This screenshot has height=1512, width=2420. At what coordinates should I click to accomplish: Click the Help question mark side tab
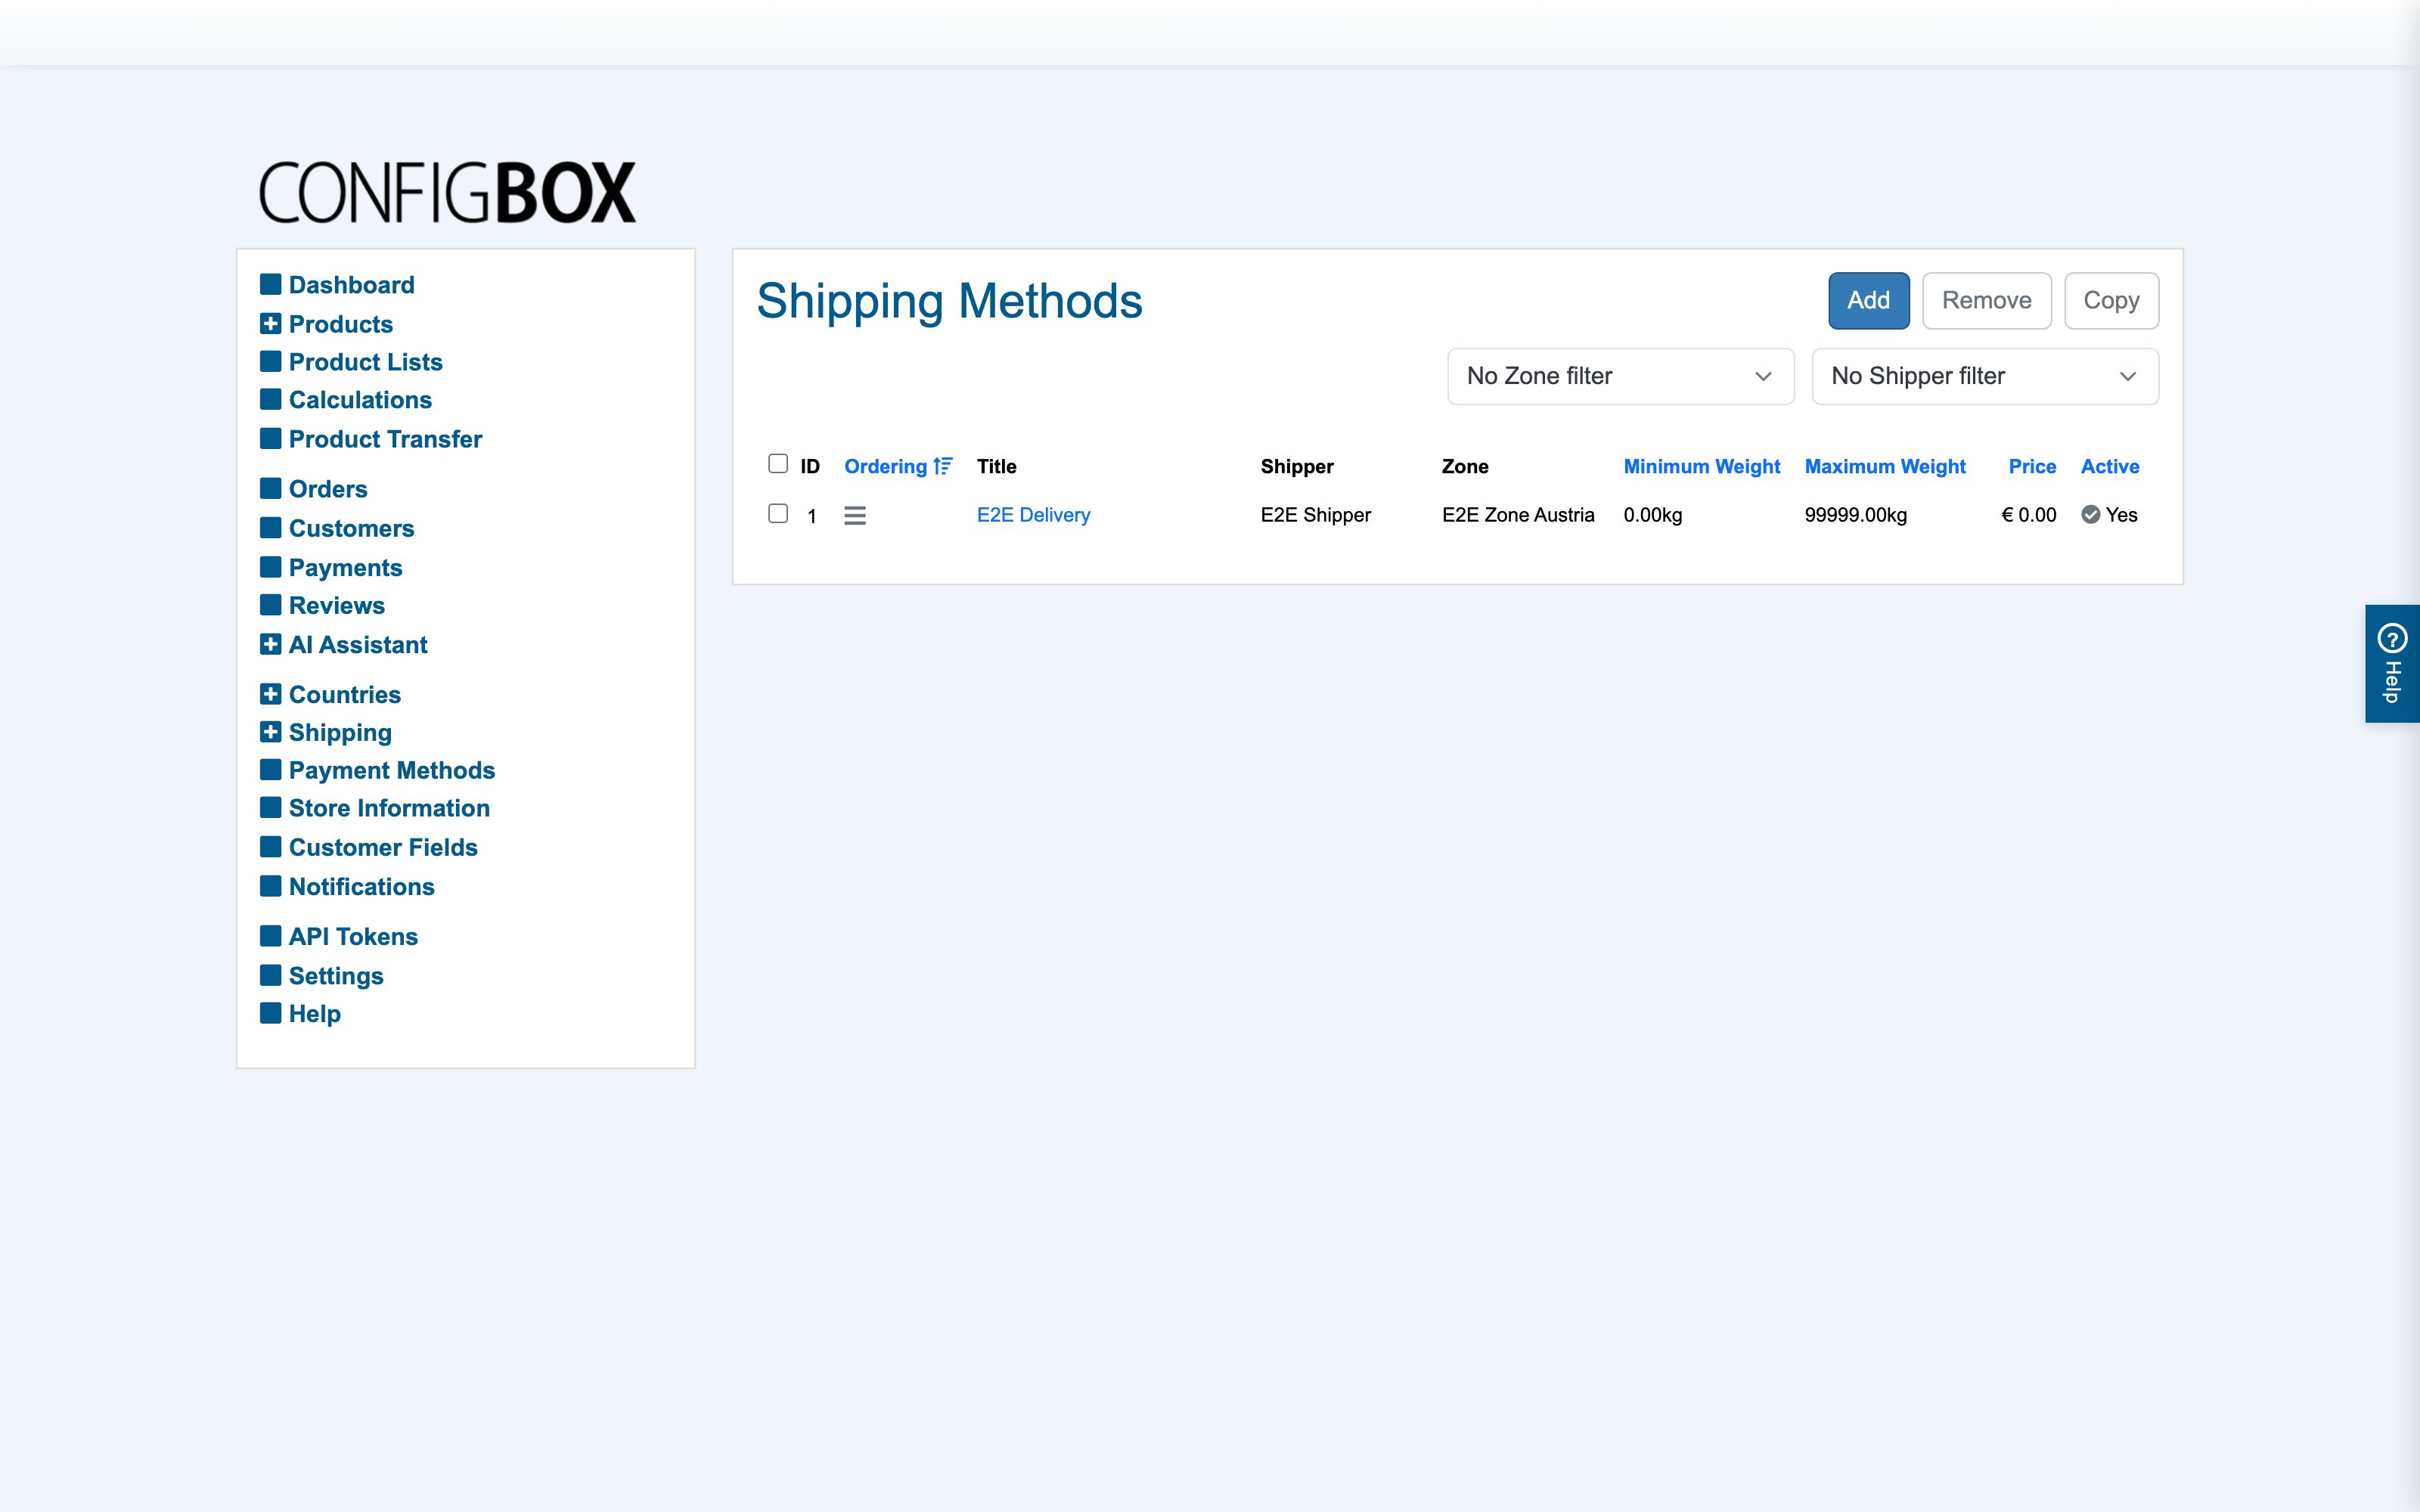click(2392, 663)
